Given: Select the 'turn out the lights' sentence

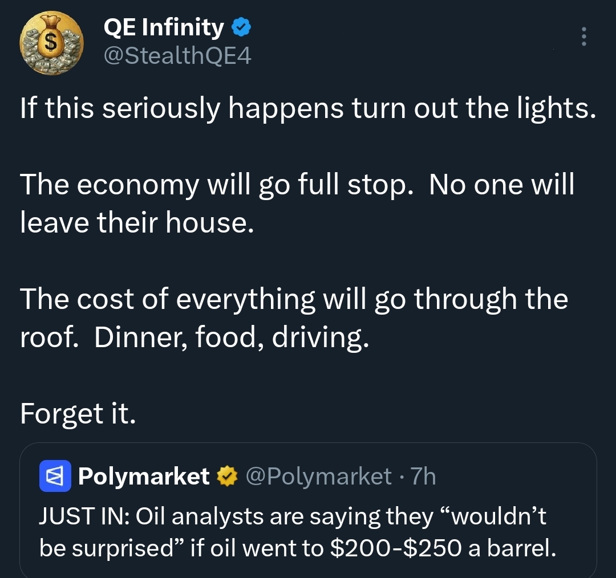Looking at the screenshot, I should point(308,108).
